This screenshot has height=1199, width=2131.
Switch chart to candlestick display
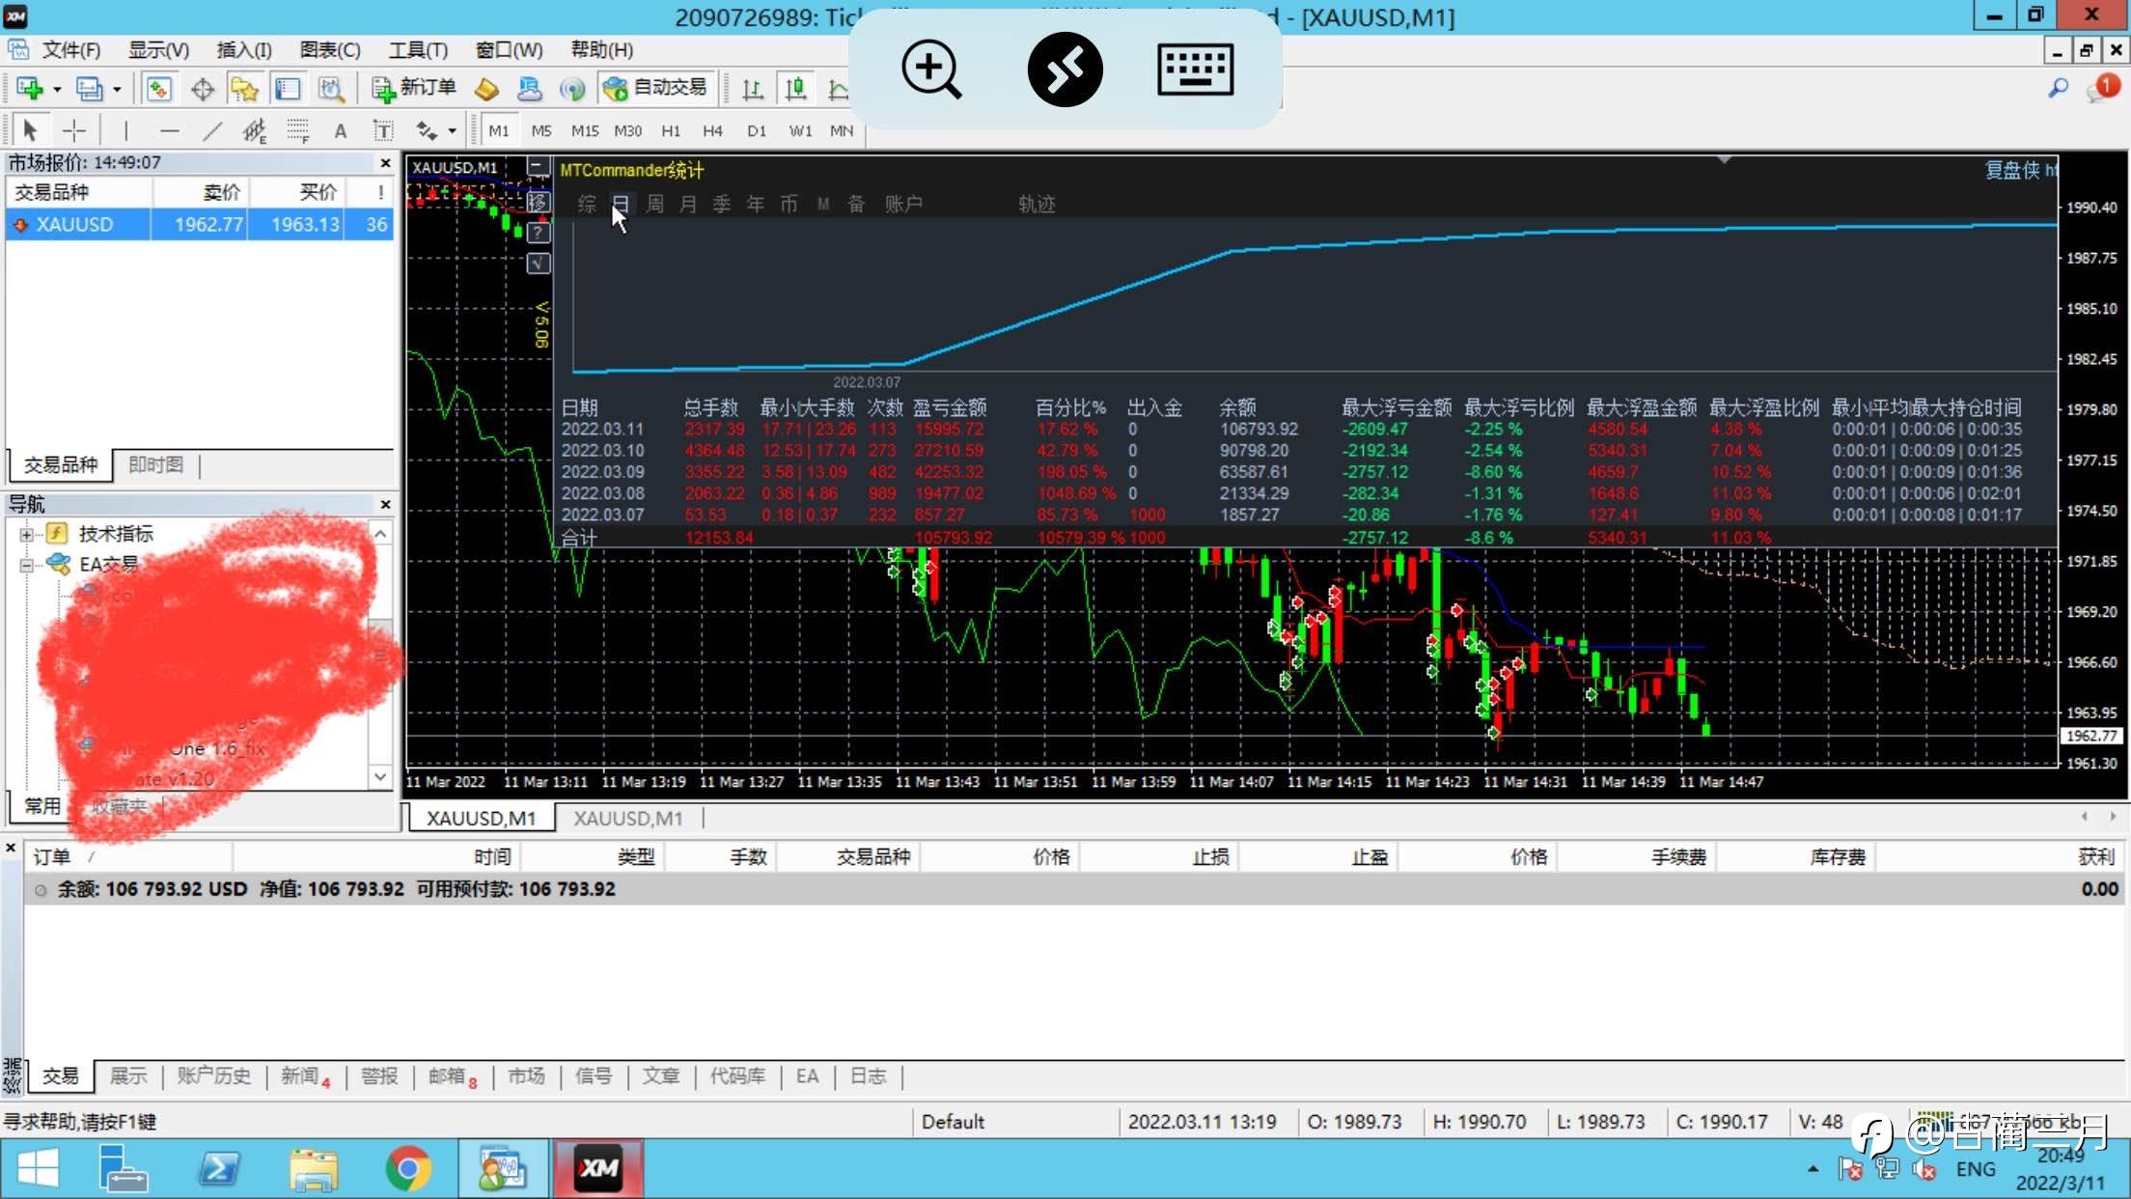click(x=795, y=90)
